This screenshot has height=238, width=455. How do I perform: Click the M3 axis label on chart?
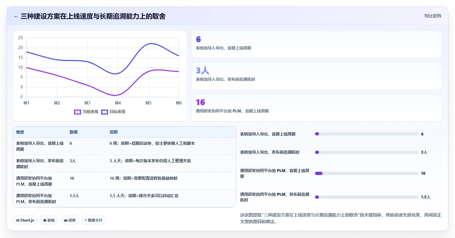coord(87,103)
